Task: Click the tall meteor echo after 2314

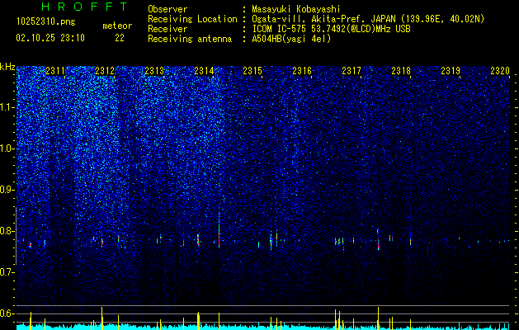Action: coord(219,230)
